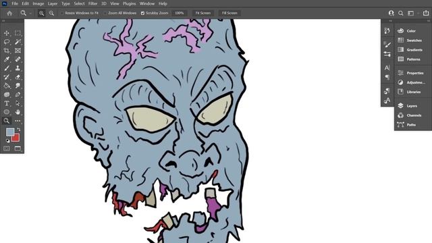Screen dimensions: 432x243
Task: Choose Zoom In mode in options bar
Action: pos(41,13)
